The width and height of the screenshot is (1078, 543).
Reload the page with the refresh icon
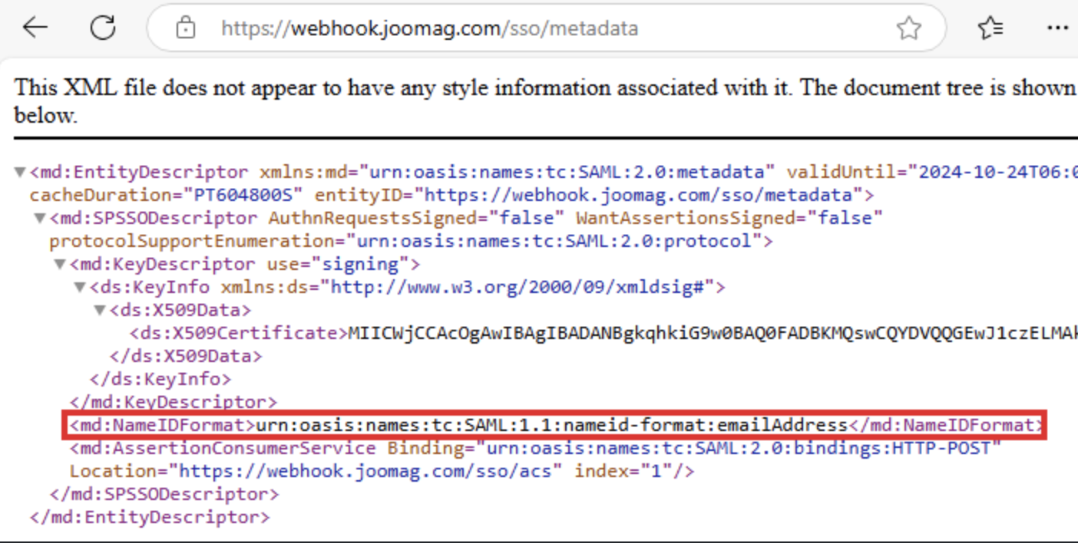tap(102, 28)
